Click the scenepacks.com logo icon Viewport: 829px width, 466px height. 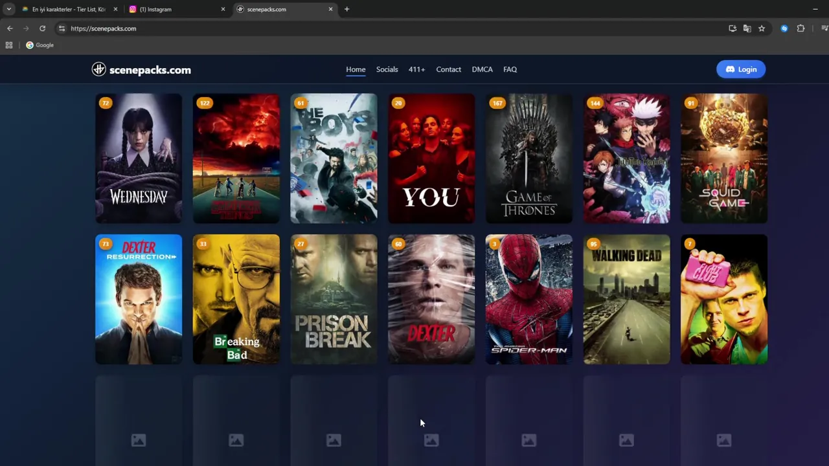pos(98,69)
